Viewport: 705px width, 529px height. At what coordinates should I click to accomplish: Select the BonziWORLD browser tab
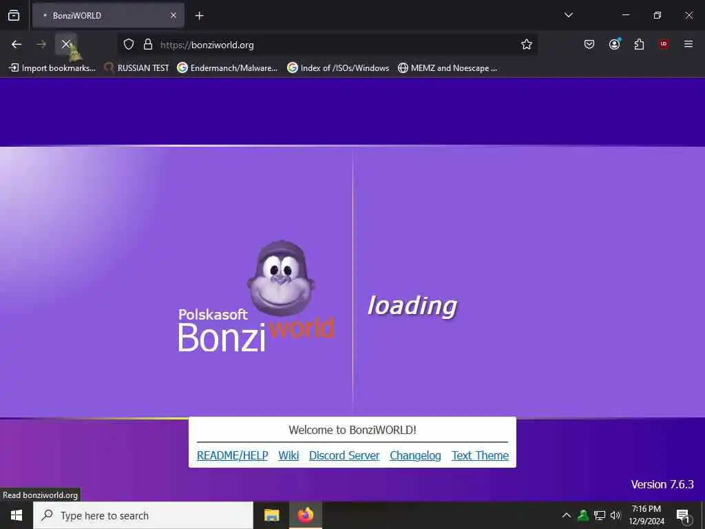[108, 15]
